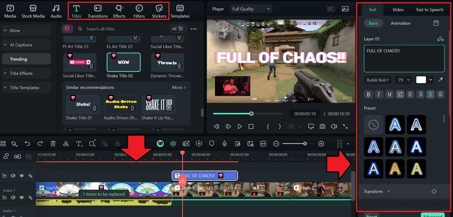Add a keyframe diamond beside Transform

coord(434,192)
